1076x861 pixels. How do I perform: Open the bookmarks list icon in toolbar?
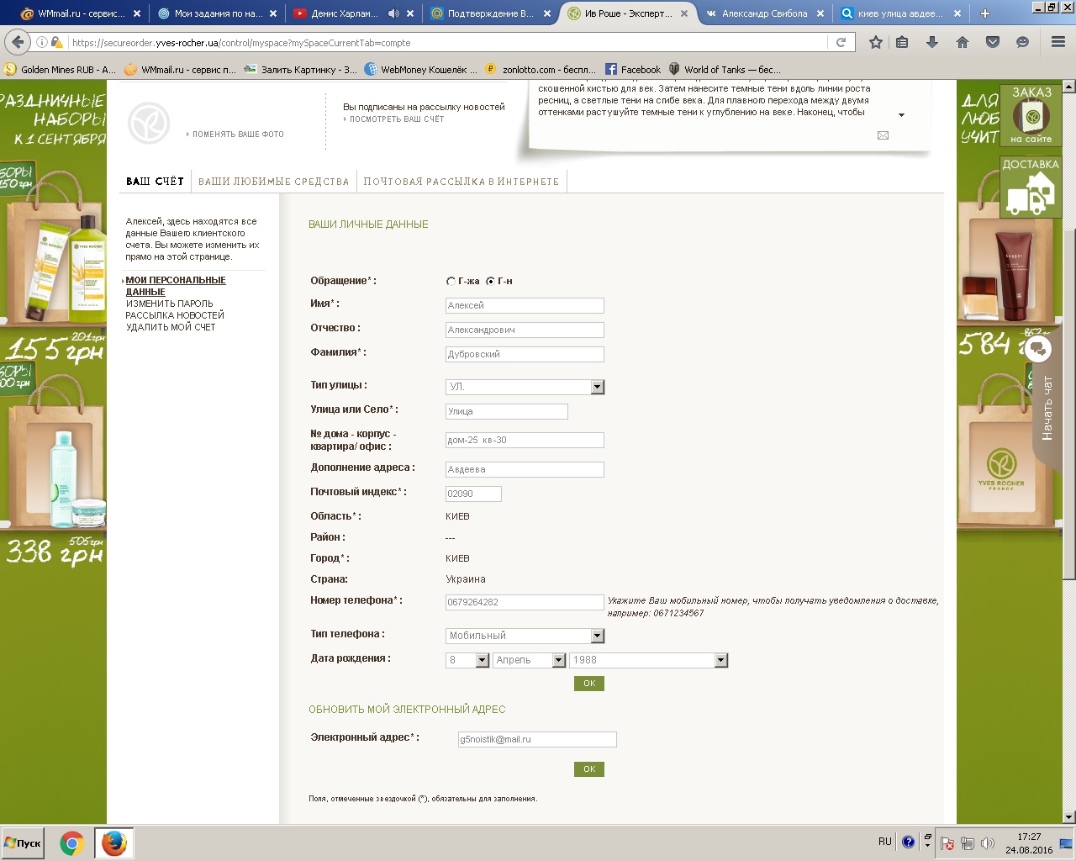[902, 42]
